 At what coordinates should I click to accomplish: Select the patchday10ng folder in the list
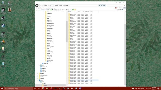pos(73,61)
